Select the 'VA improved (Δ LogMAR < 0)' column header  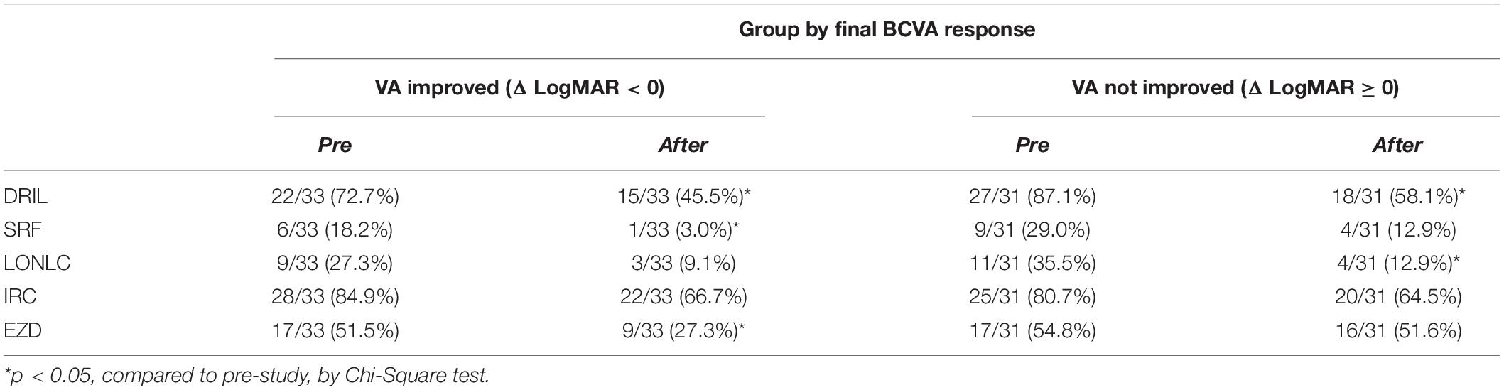coord(519,87)
